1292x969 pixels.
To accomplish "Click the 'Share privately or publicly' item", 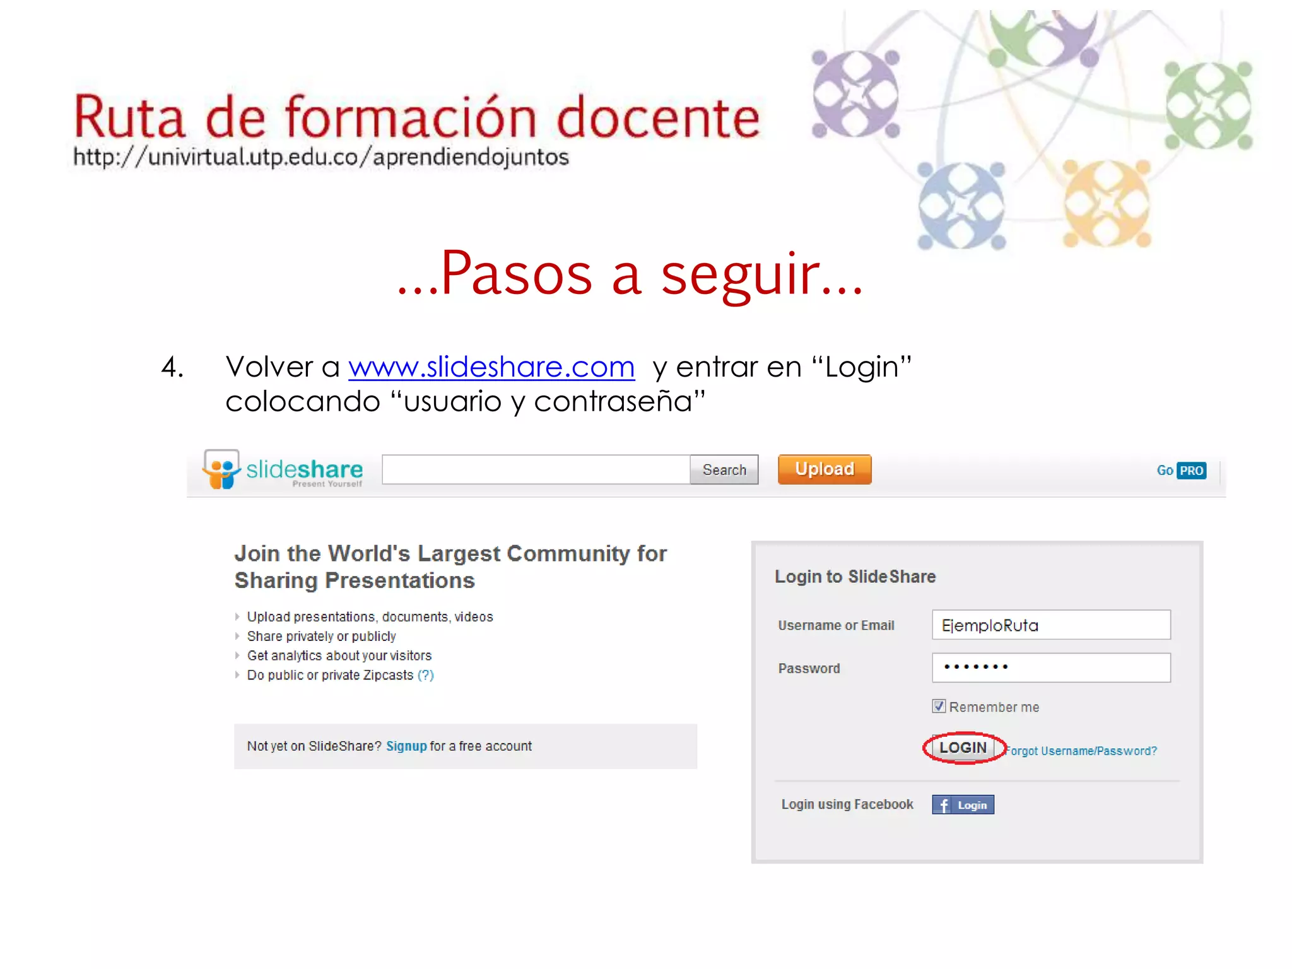I will point(321,637).
